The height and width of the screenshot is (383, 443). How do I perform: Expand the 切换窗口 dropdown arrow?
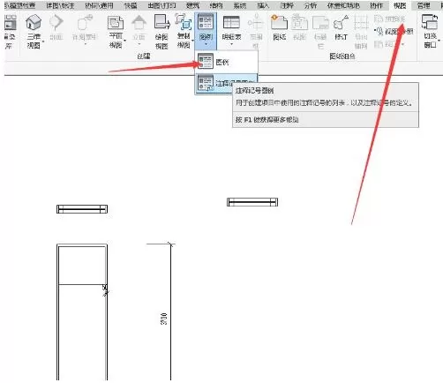439,41
